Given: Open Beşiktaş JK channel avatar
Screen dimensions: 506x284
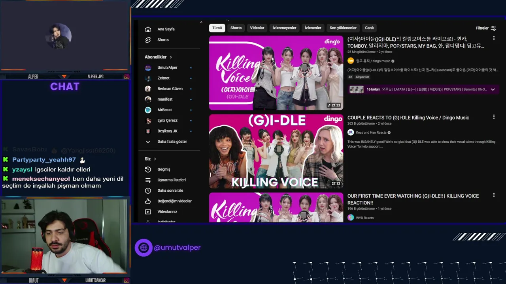Looking at the screenshot, I should pyautogui.click(x=148, y=131).
